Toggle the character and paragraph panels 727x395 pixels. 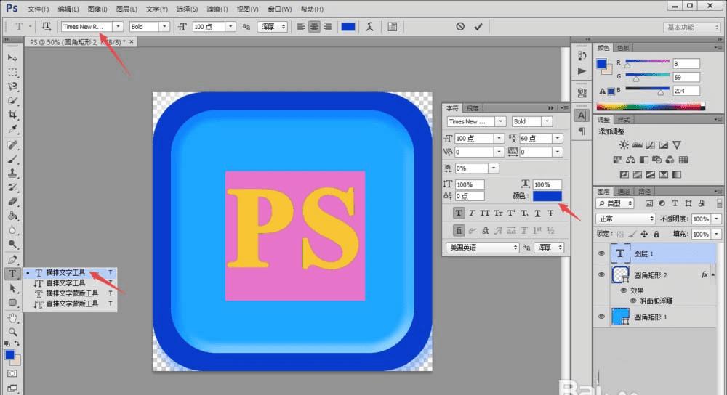click(x=393, y=26)
